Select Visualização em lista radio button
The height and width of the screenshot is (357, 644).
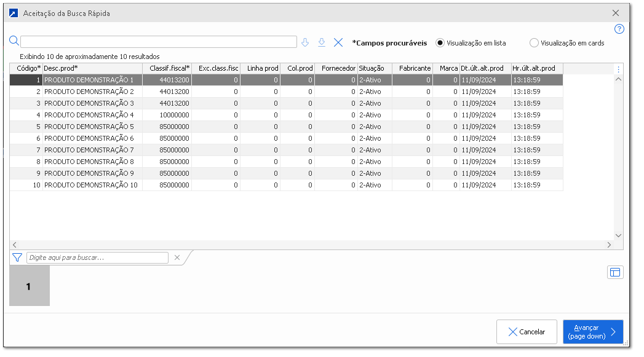pos(440,43)
